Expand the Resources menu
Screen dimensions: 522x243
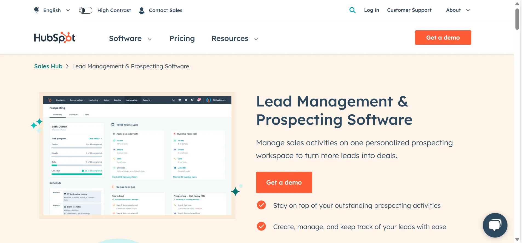[x=235, y=38]
